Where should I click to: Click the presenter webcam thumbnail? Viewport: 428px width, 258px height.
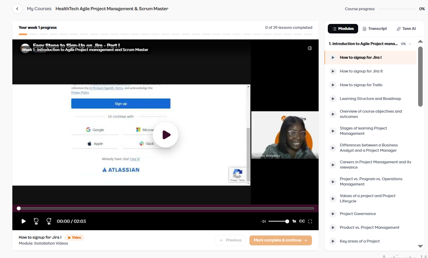(285, 135)
